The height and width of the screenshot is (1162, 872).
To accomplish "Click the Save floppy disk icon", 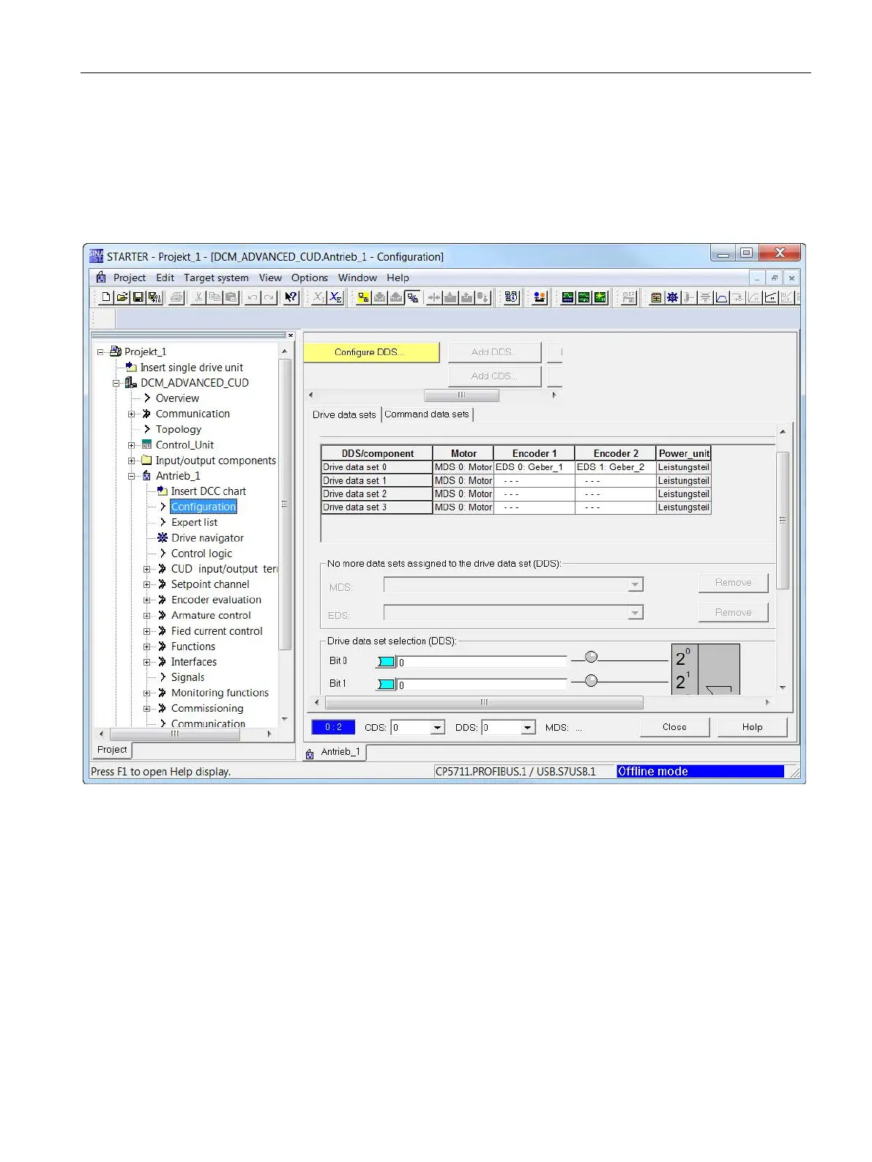I will tap(138, 297).
